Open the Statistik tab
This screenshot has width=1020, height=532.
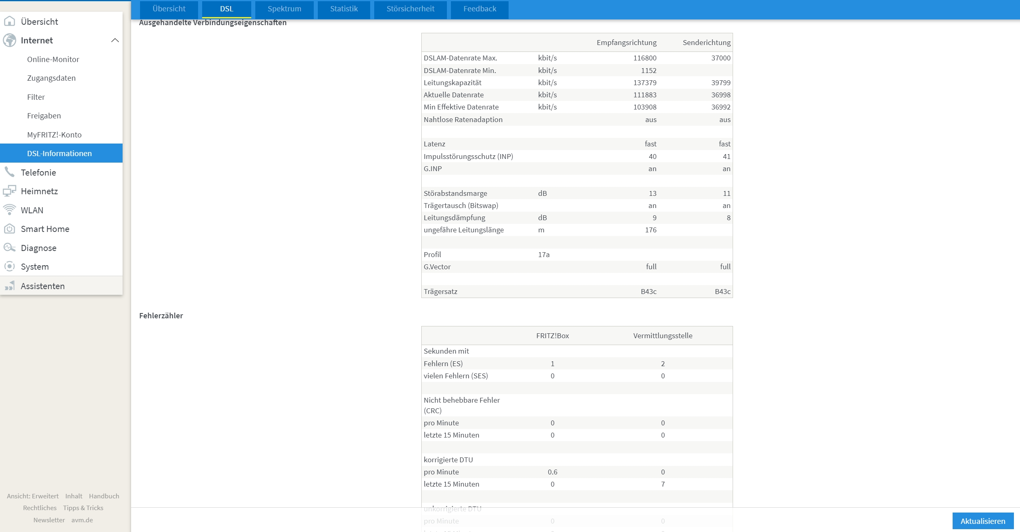coord(343,9)
